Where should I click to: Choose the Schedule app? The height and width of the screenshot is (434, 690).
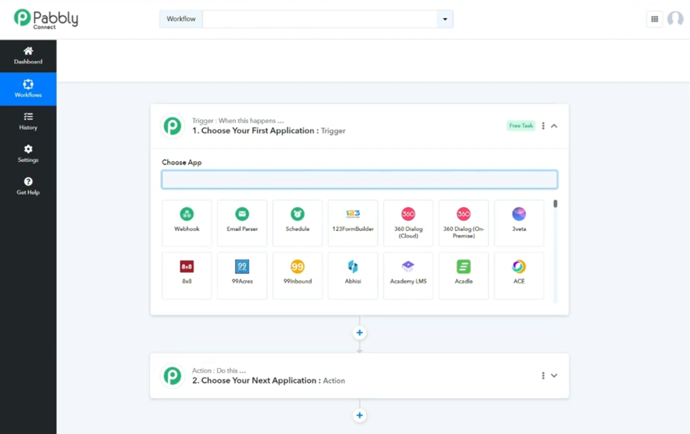click(297, 223)
